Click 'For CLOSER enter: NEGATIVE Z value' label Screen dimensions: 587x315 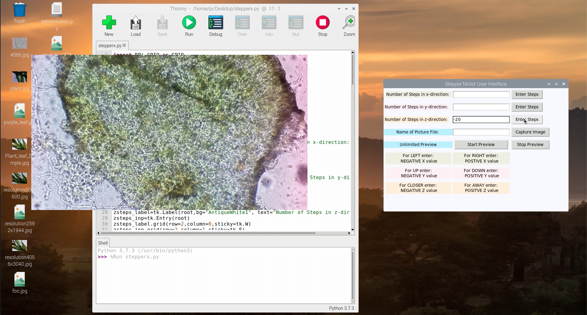click(x=418, y=188)
